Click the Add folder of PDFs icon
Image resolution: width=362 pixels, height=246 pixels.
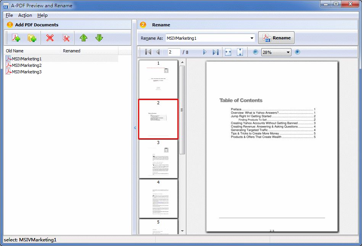32,38
